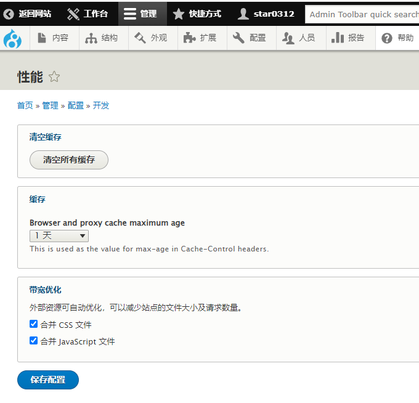Screen dimensions: 419x403
Task: Open 快捷方式 toolbar text
Action: pyautogui.click(x=205, y=14)
